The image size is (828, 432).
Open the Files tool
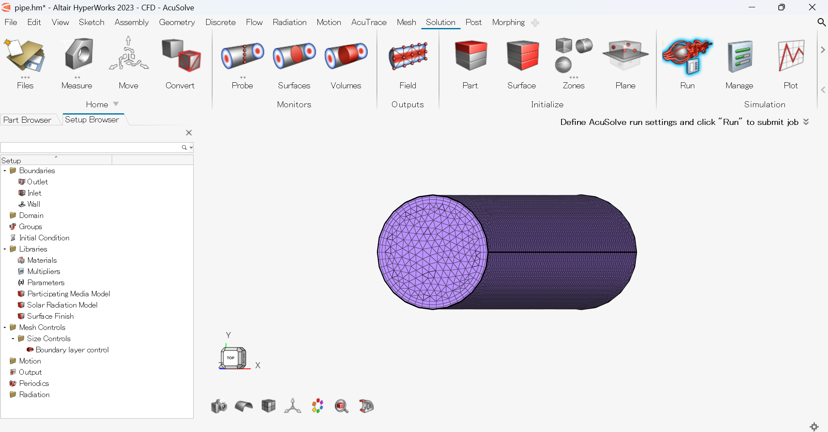pyautogui.click(x=25, y=56)
